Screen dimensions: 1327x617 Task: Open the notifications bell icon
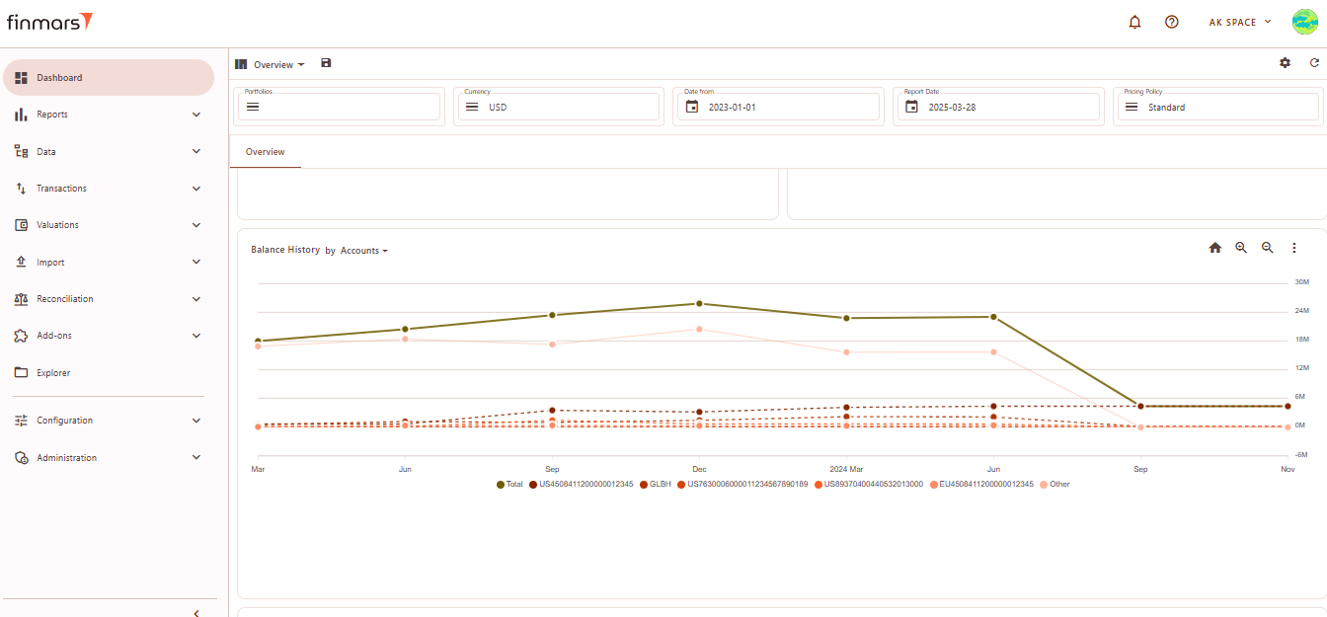point(1134,22)
